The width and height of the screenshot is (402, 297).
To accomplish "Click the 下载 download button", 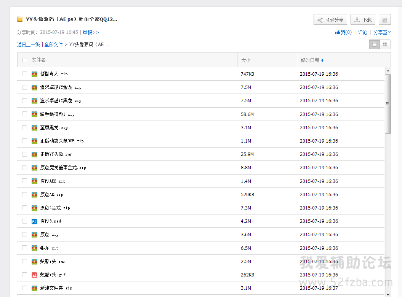I will click(x=363, y=19).
